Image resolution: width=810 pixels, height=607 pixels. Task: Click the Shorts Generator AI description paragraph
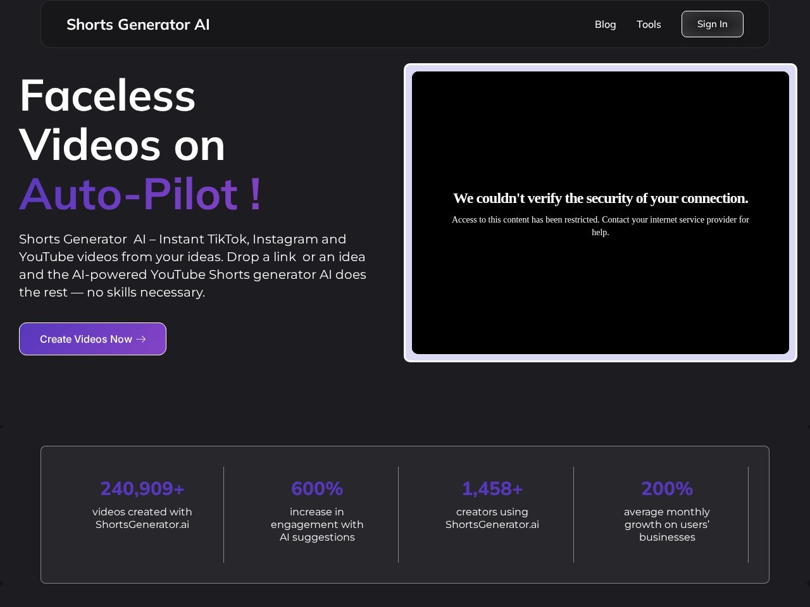(192, 266)
